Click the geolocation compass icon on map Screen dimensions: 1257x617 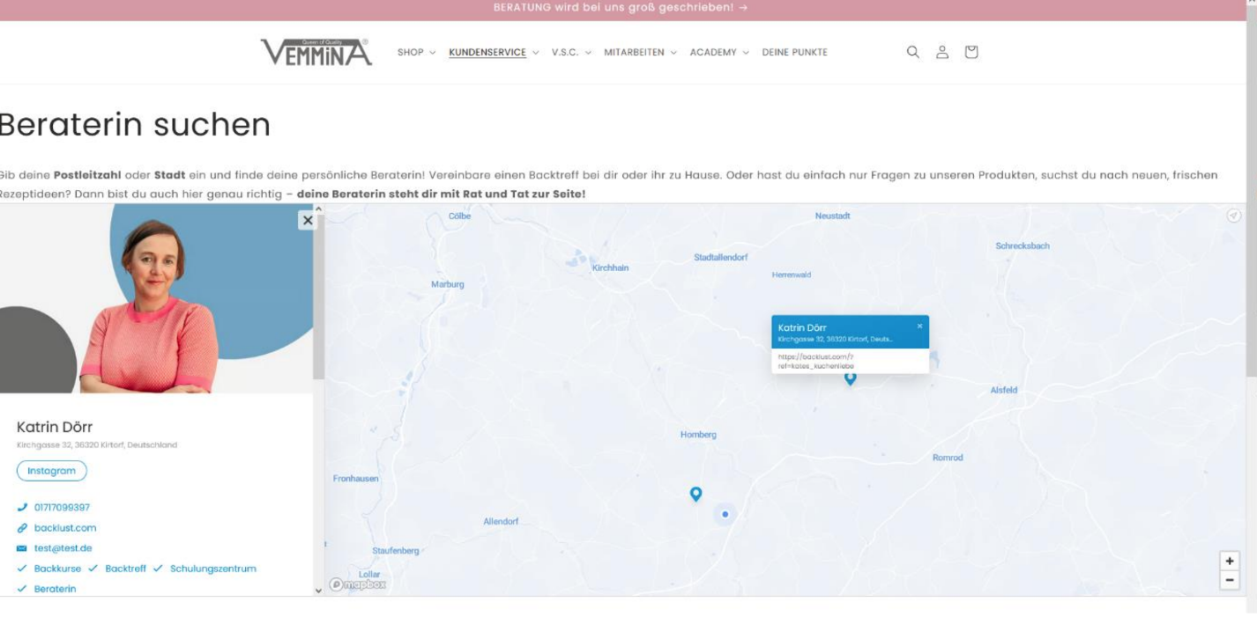click(1234, 216)
